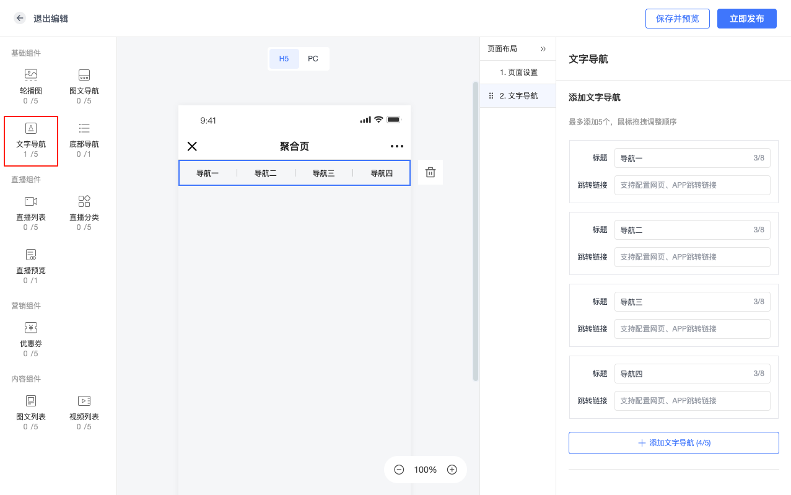Click 退出编辑 text
791x495 pixels.
(x=51, y=19)
